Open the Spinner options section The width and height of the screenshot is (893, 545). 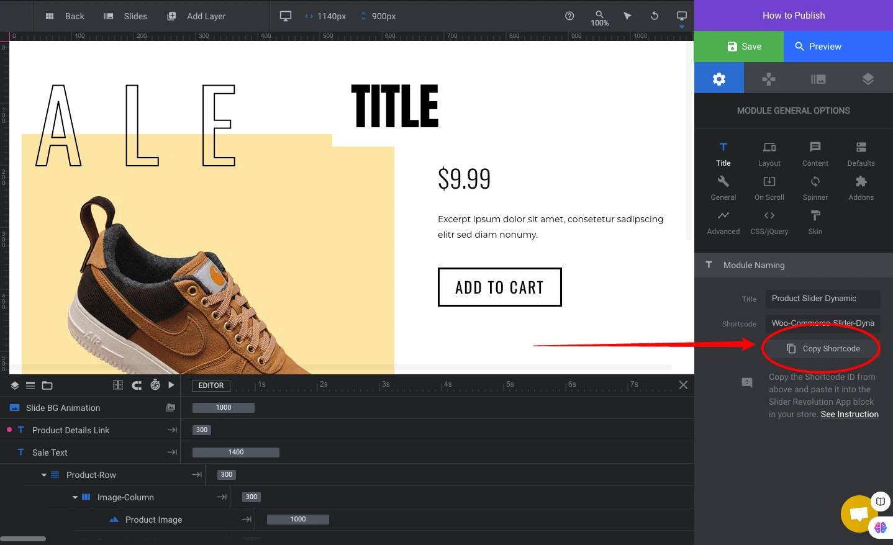815,188
